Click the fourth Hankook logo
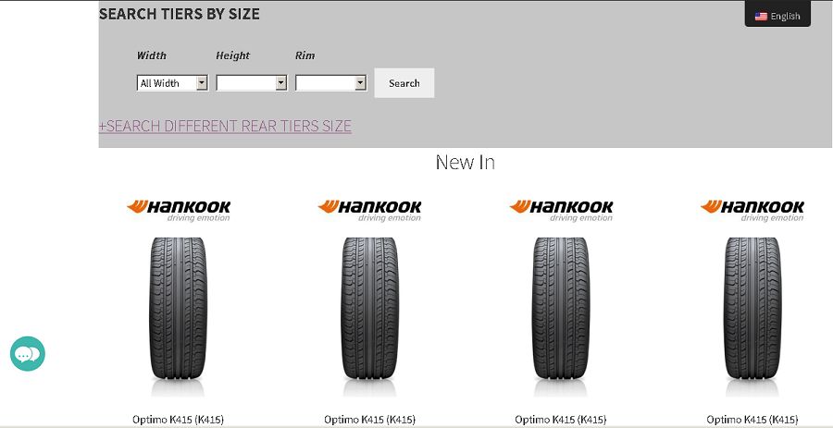The image size is (833, 428). pos(752,210)
